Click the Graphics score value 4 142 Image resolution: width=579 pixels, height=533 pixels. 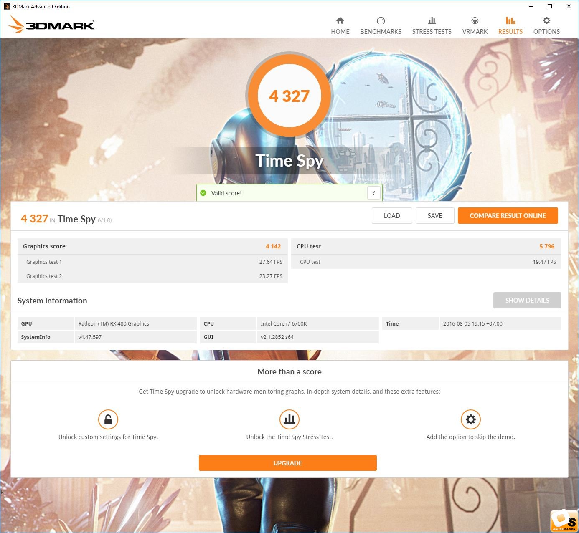273,246
